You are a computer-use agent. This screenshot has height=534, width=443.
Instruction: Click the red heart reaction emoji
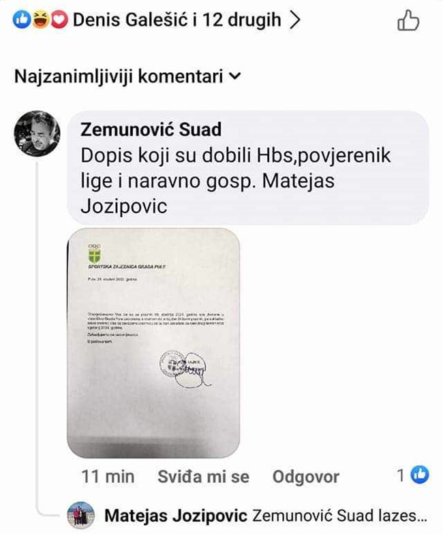(x=59, y=20)
